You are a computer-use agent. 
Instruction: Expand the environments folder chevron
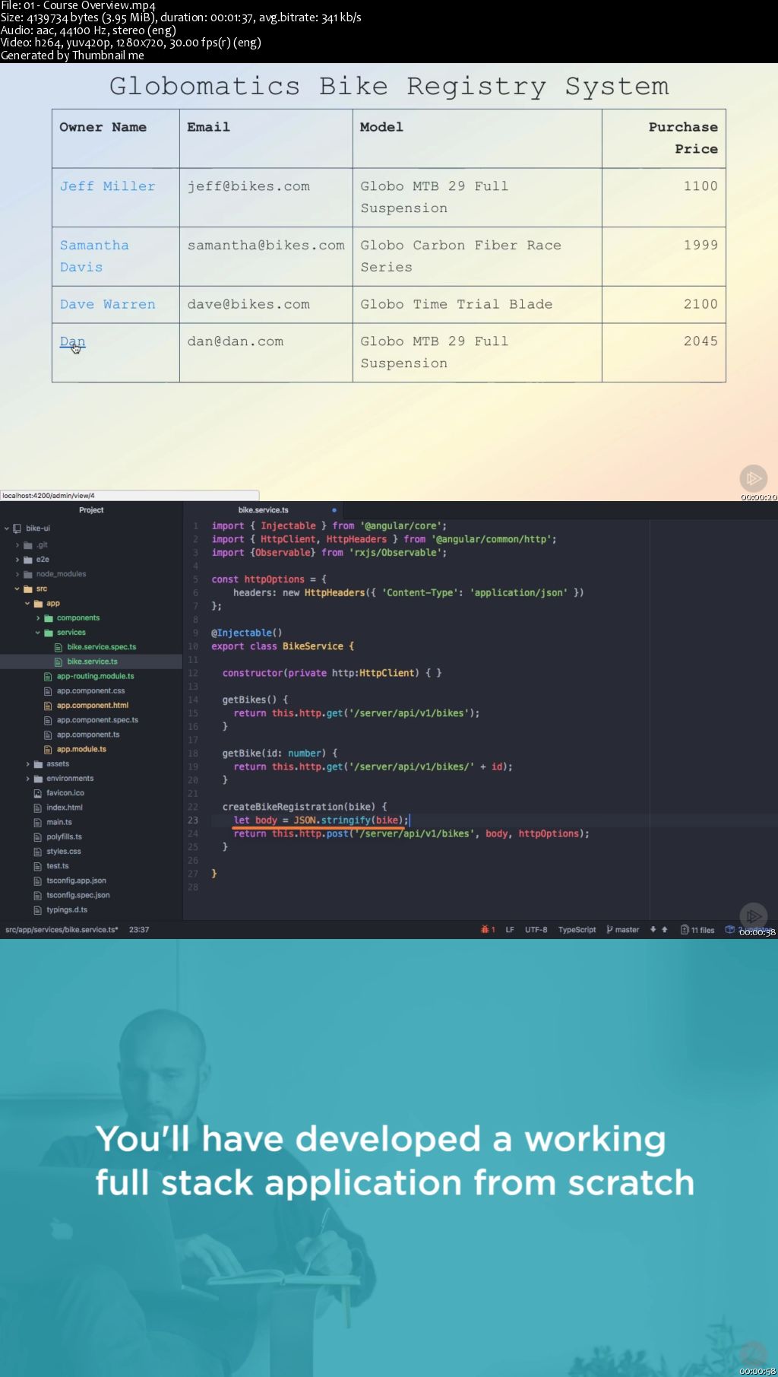pos(28,779)
